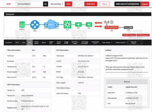
Task: Open the Datek OSP tab
Action: 51,43
